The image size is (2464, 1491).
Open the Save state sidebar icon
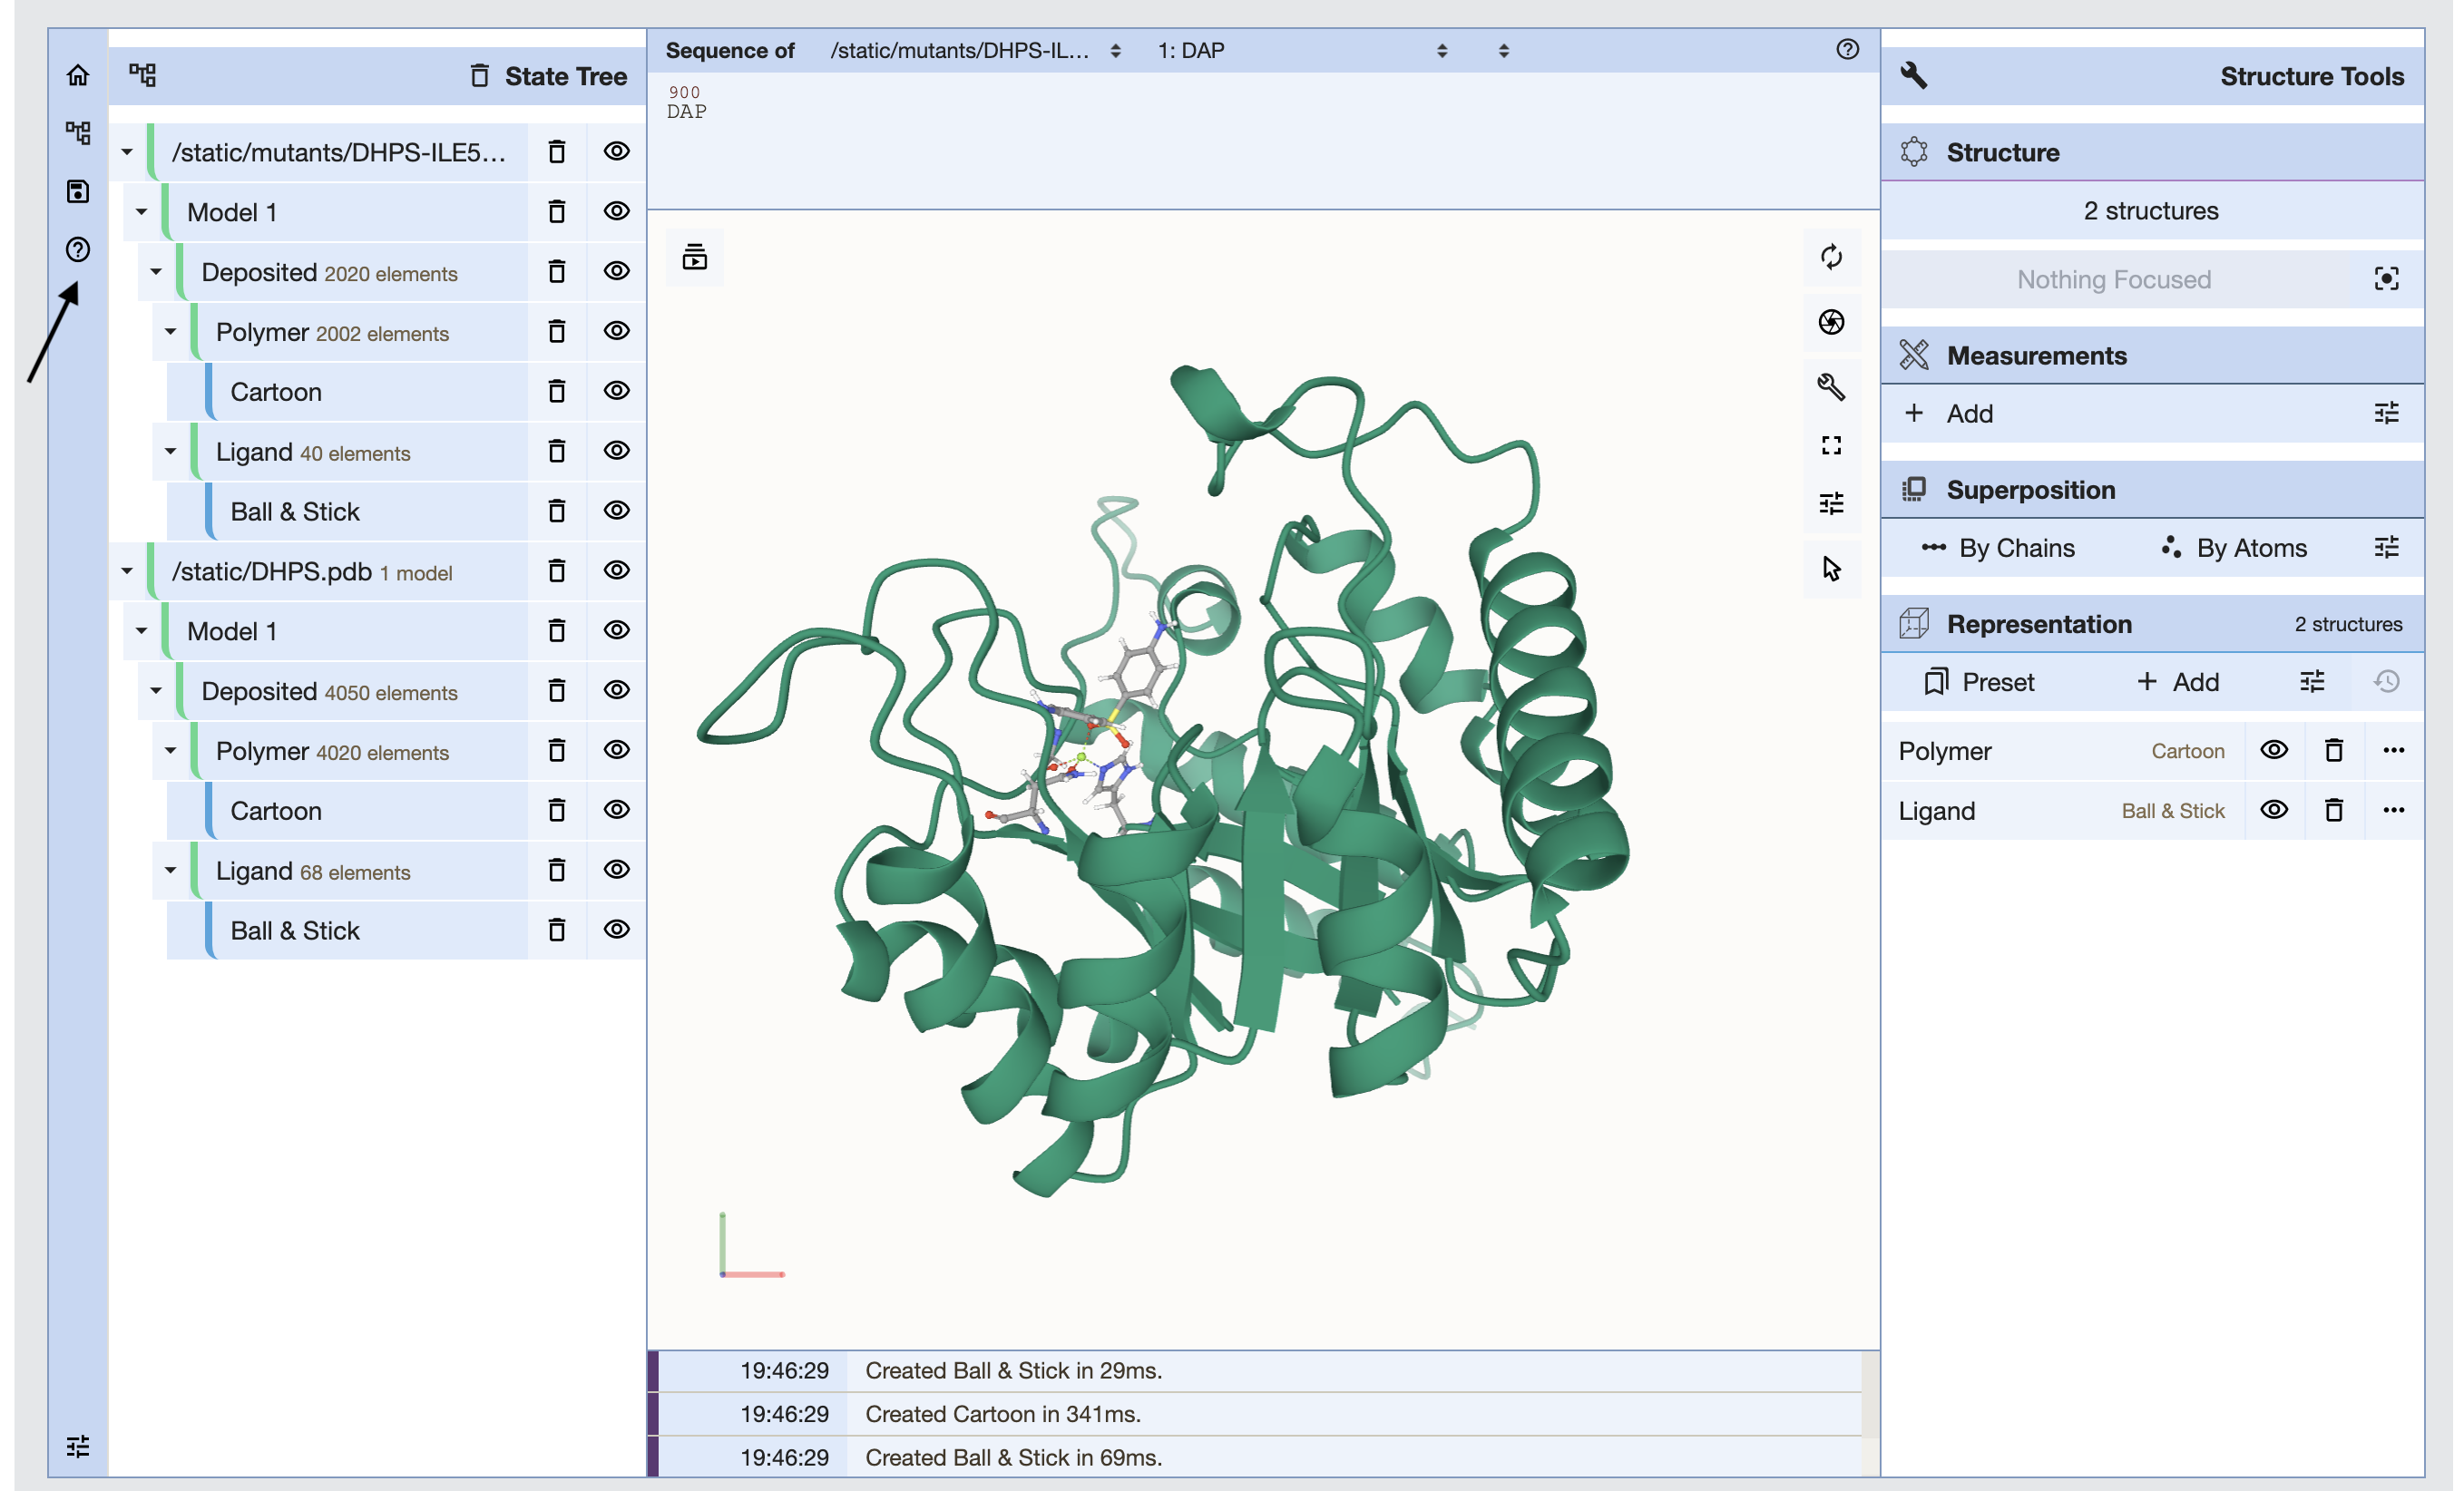[x=78, y=191]
